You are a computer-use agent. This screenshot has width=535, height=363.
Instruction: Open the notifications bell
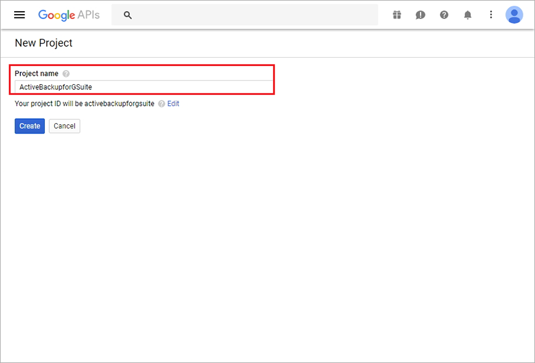pos(467,15)
